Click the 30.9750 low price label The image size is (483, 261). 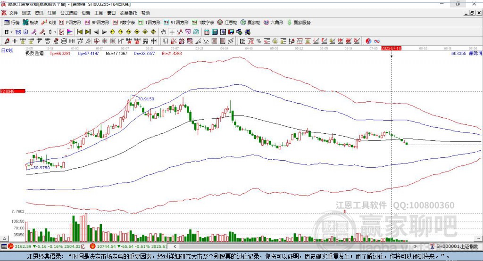(x=42, y=168)
